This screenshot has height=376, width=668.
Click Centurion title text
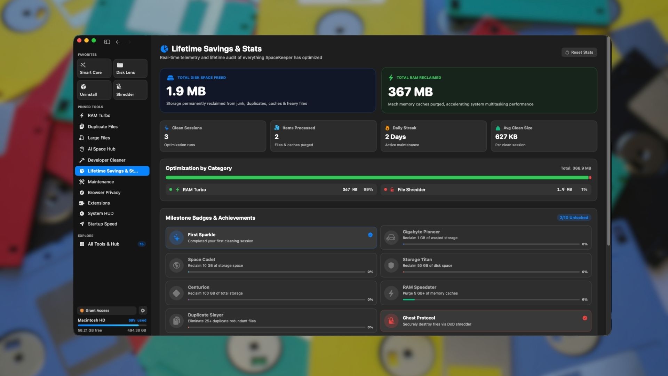click(199, 287)
